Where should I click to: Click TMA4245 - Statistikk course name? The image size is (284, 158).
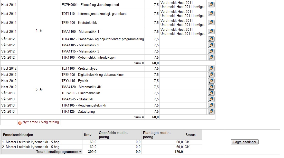(x=77, y=99)
